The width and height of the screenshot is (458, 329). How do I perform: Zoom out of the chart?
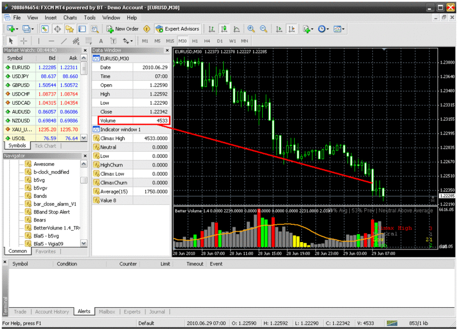click(263, 29)
